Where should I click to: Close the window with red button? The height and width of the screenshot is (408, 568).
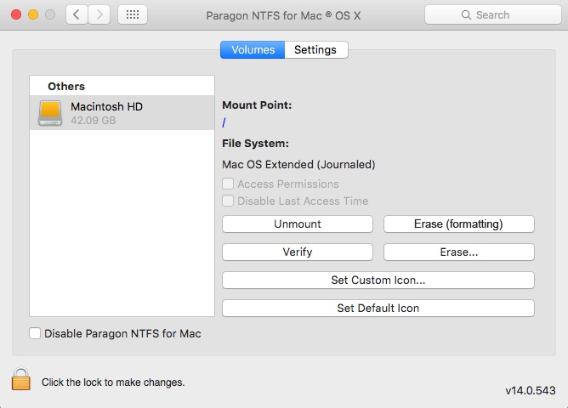(x=16, y=15)
